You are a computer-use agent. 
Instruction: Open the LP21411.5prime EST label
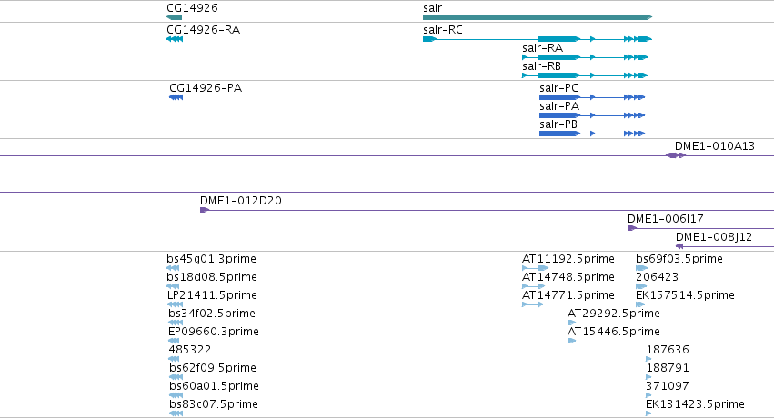[x=212, y=295]
